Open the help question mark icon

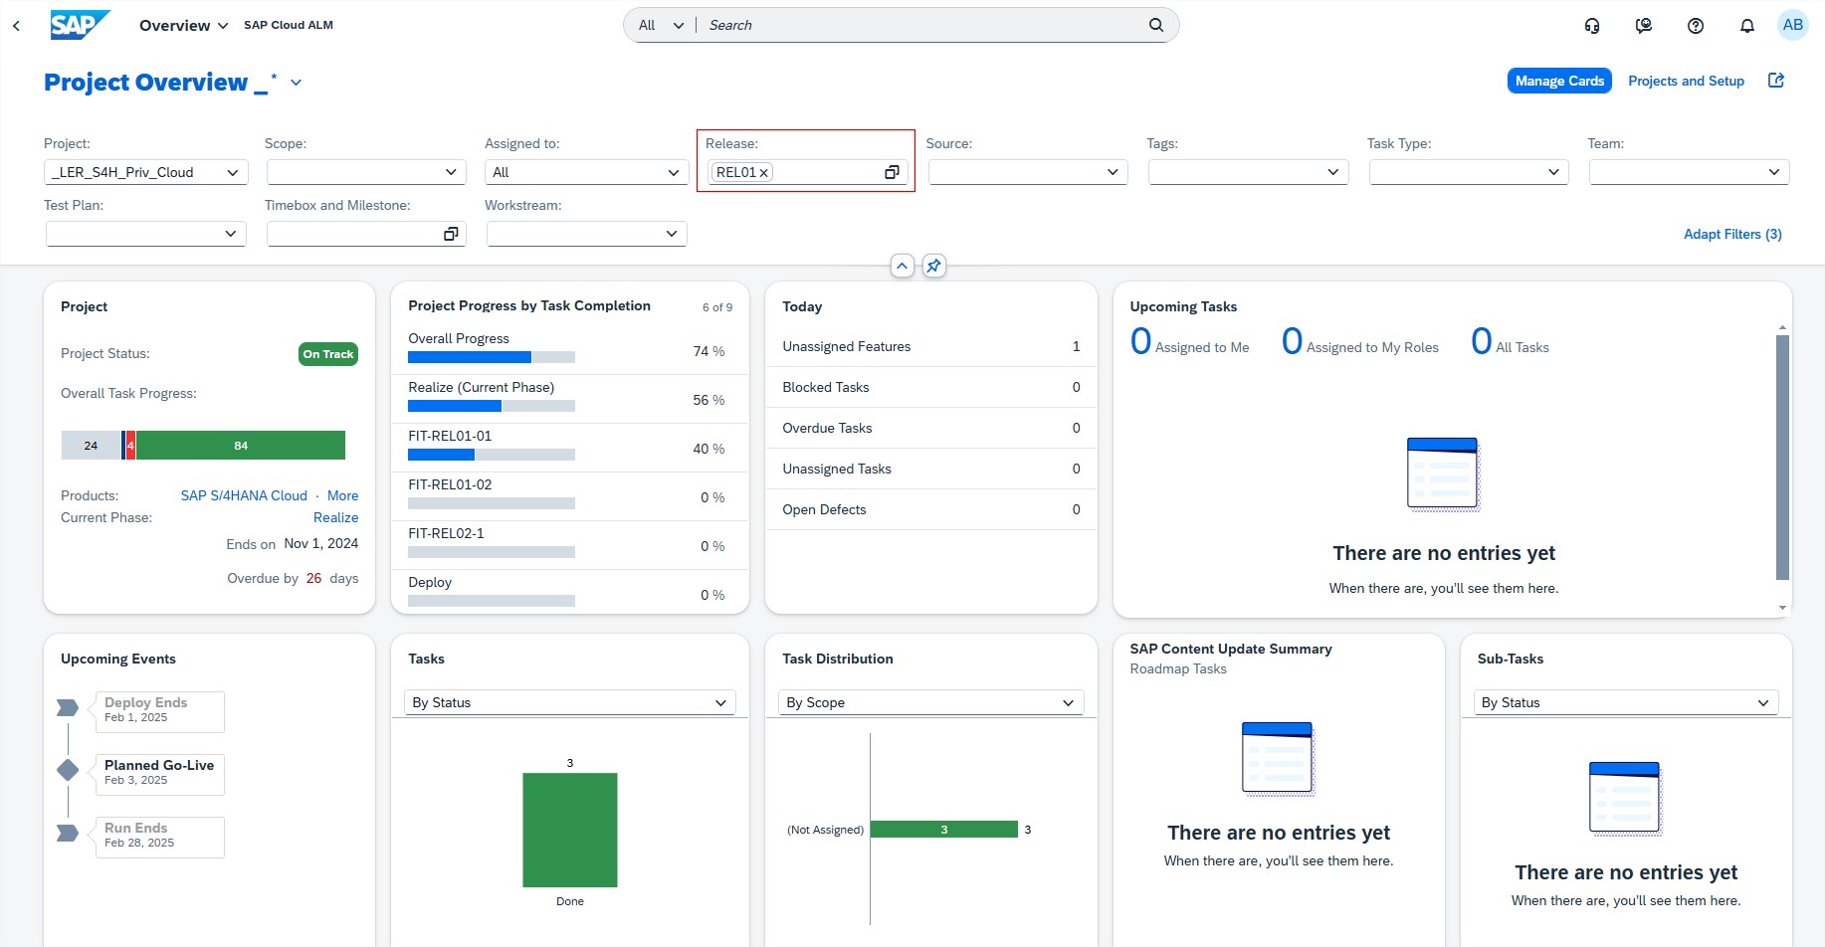[1695, 26]
